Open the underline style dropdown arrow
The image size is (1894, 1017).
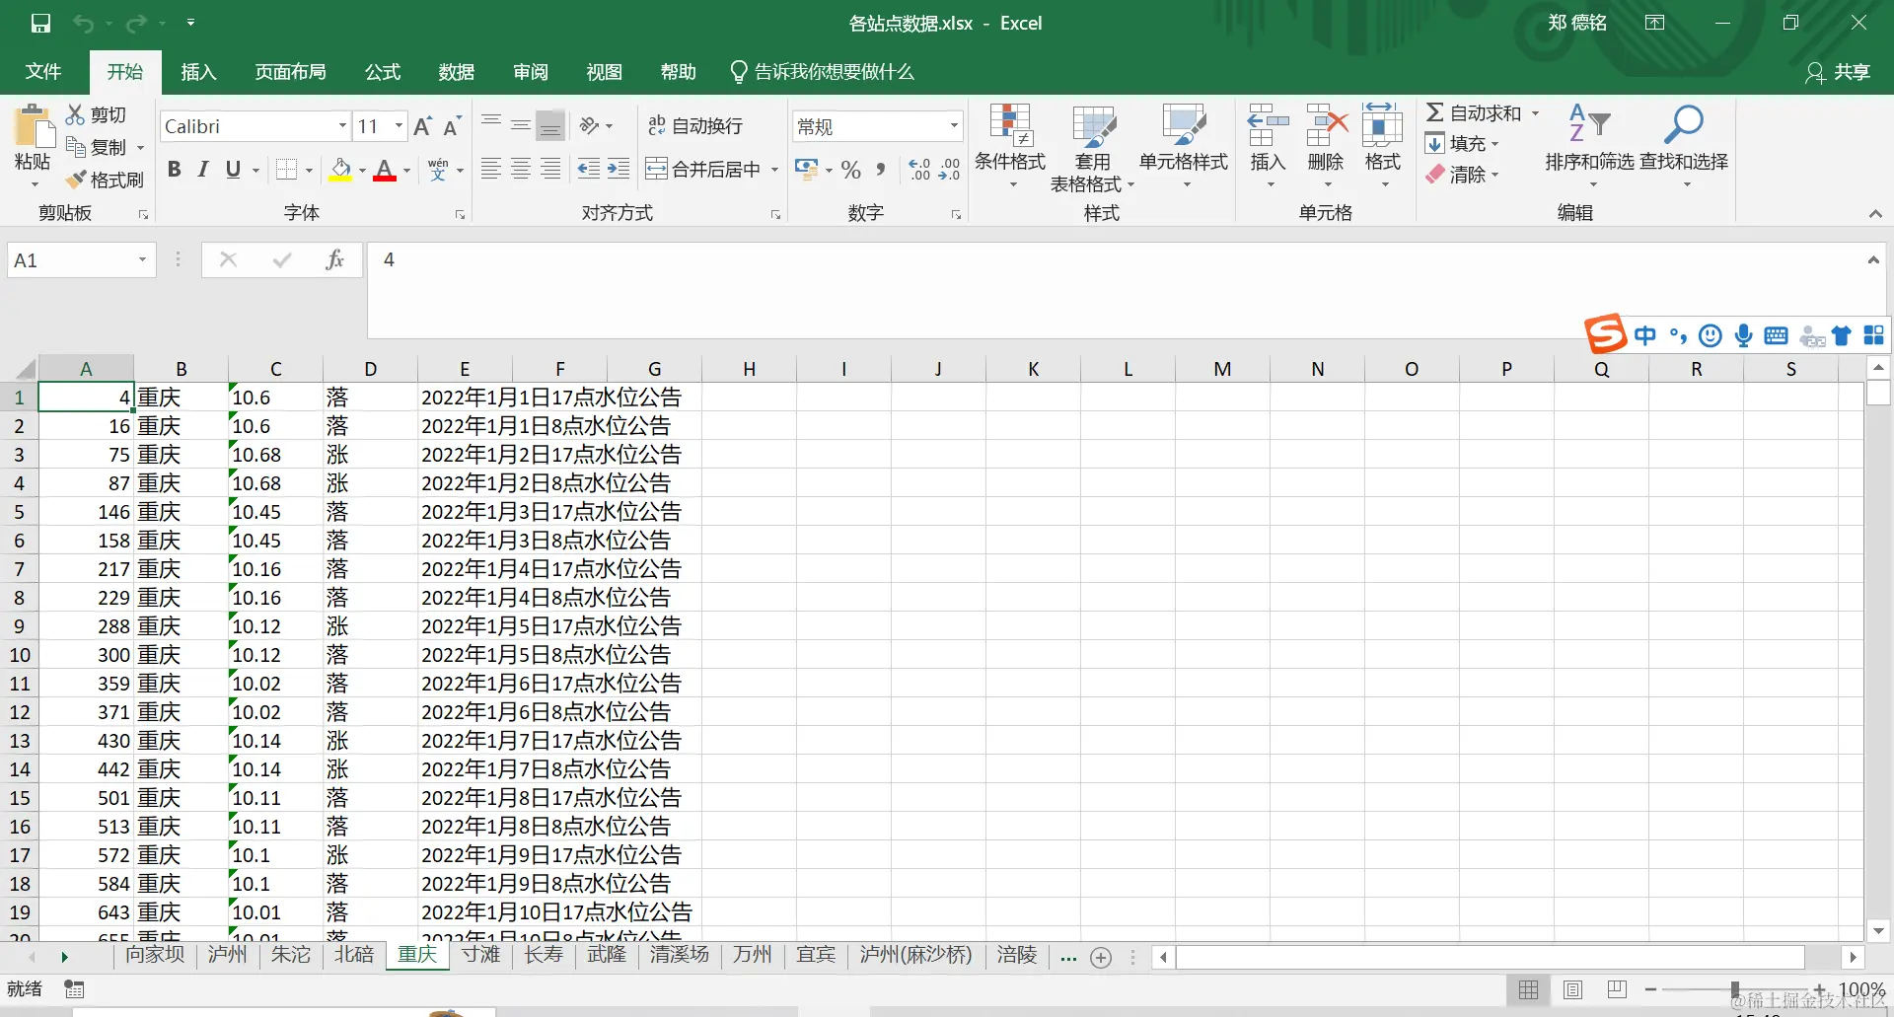(x=255, y=170)
